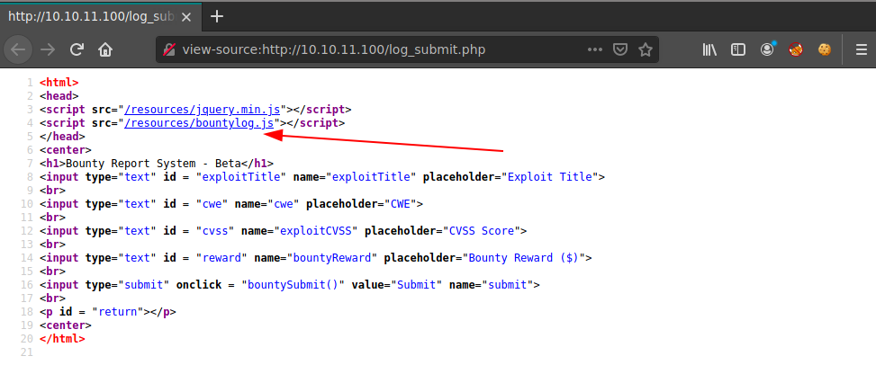876x374 pixels.
Task: Open the Firefox account menu
Action: [x=767, y=49]
